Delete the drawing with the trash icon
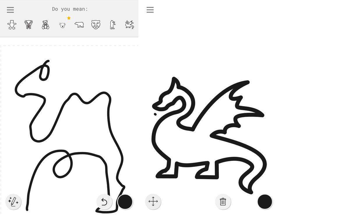This screenshot has width=347, height=224. tap(223, 202)
